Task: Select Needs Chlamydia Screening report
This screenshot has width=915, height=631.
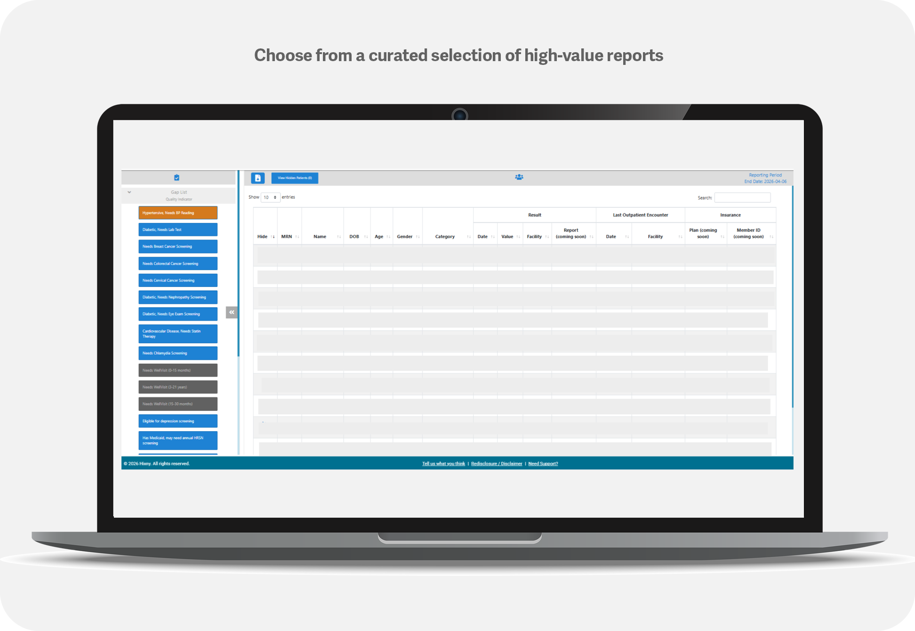Action: pyautogui.click(x=178, y=353)
